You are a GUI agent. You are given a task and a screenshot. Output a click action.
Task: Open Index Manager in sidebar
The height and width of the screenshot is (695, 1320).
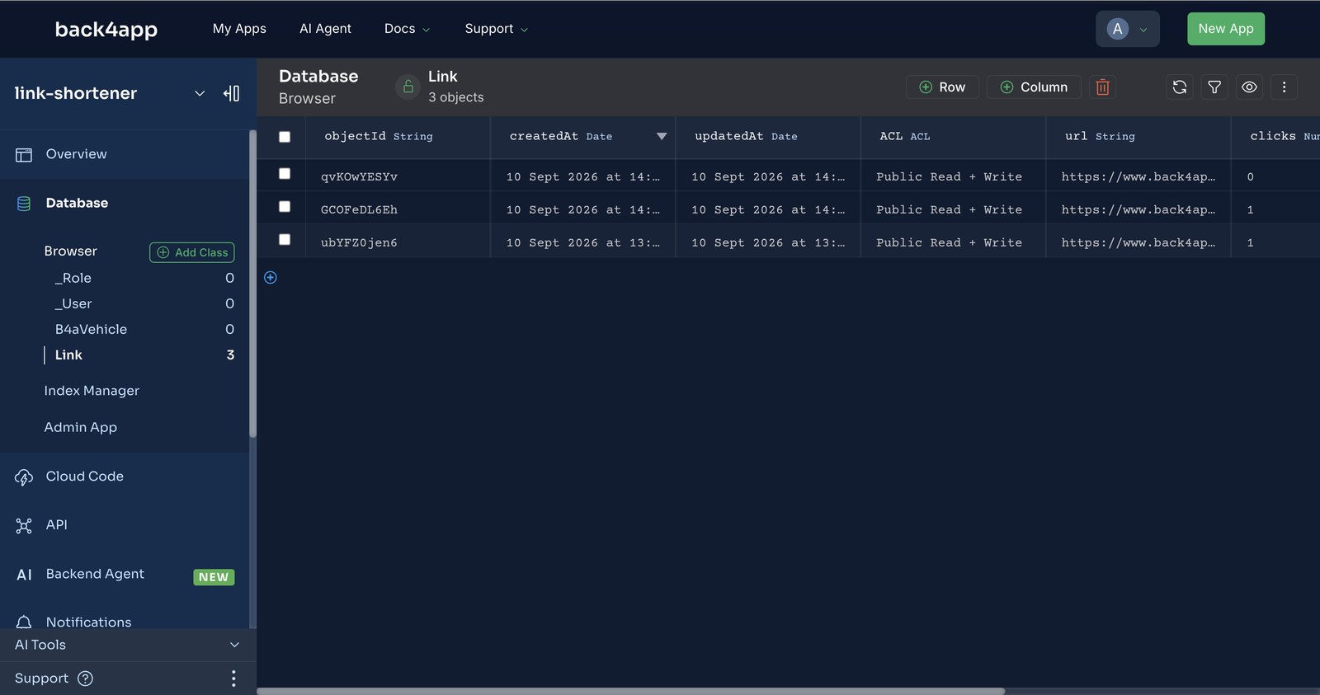92,391
